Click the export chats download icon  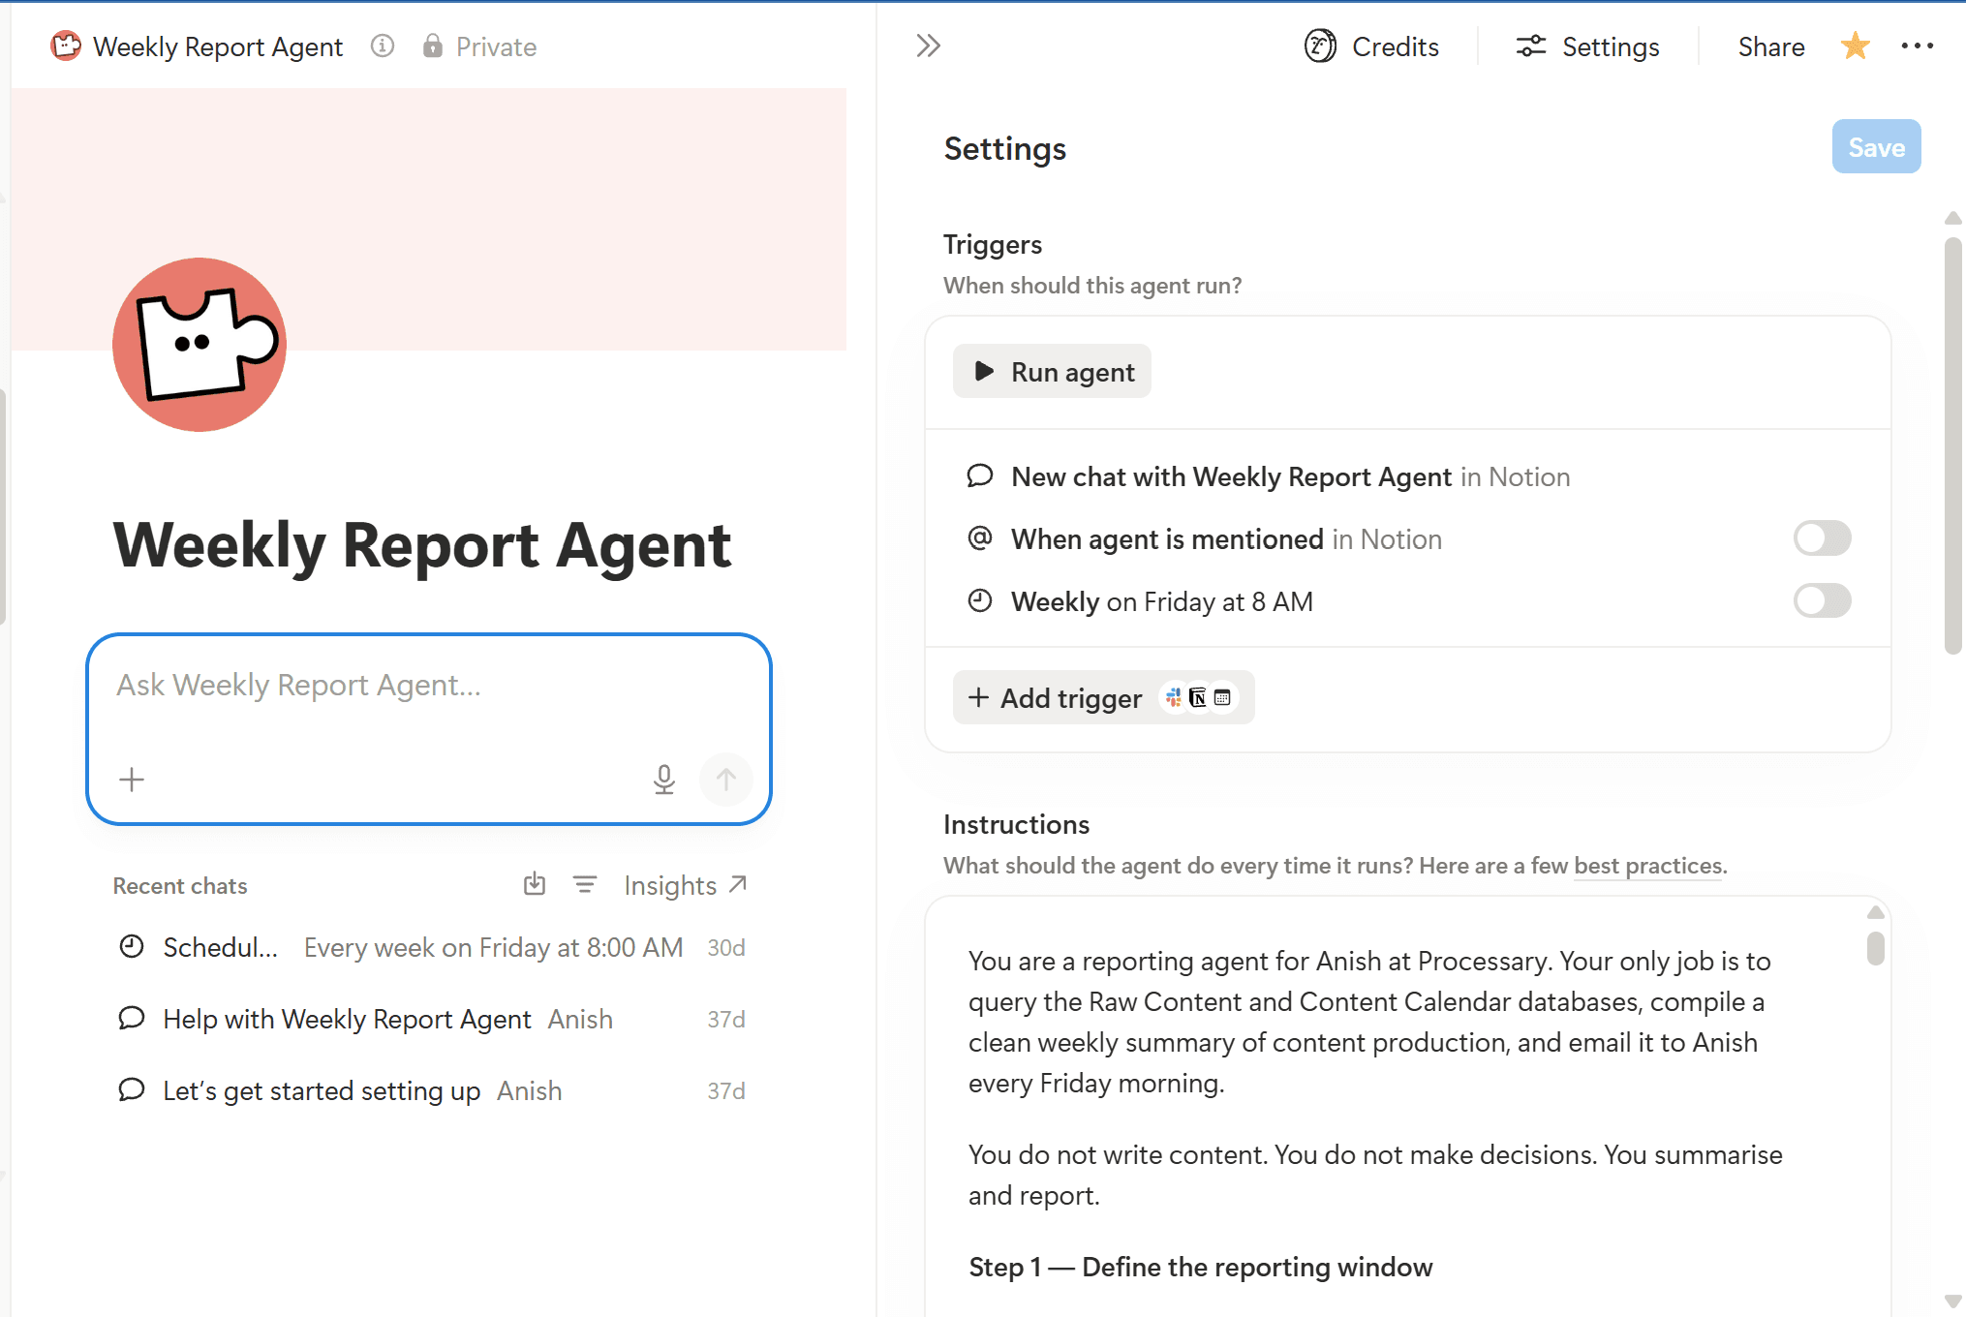pos(534,884)
